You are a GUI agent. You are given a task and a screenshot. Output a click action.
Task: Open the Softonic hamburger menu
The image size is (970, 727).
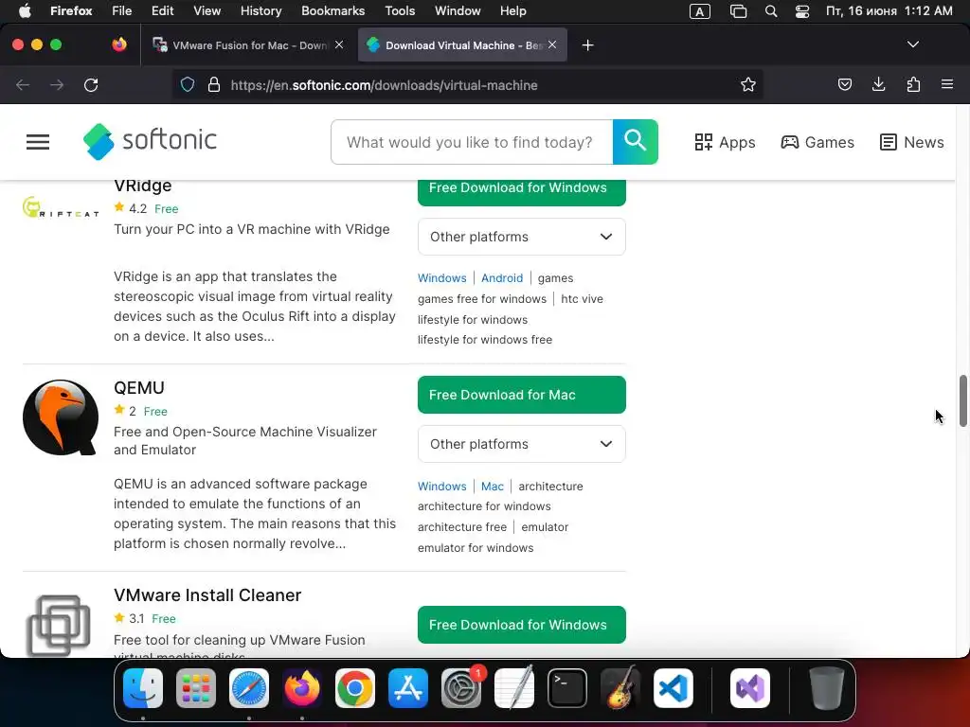pos(38,142)
